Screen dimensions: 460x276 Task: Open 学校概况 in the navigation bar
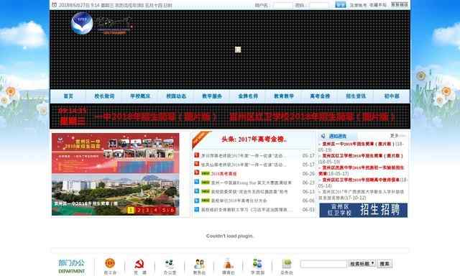140,96
